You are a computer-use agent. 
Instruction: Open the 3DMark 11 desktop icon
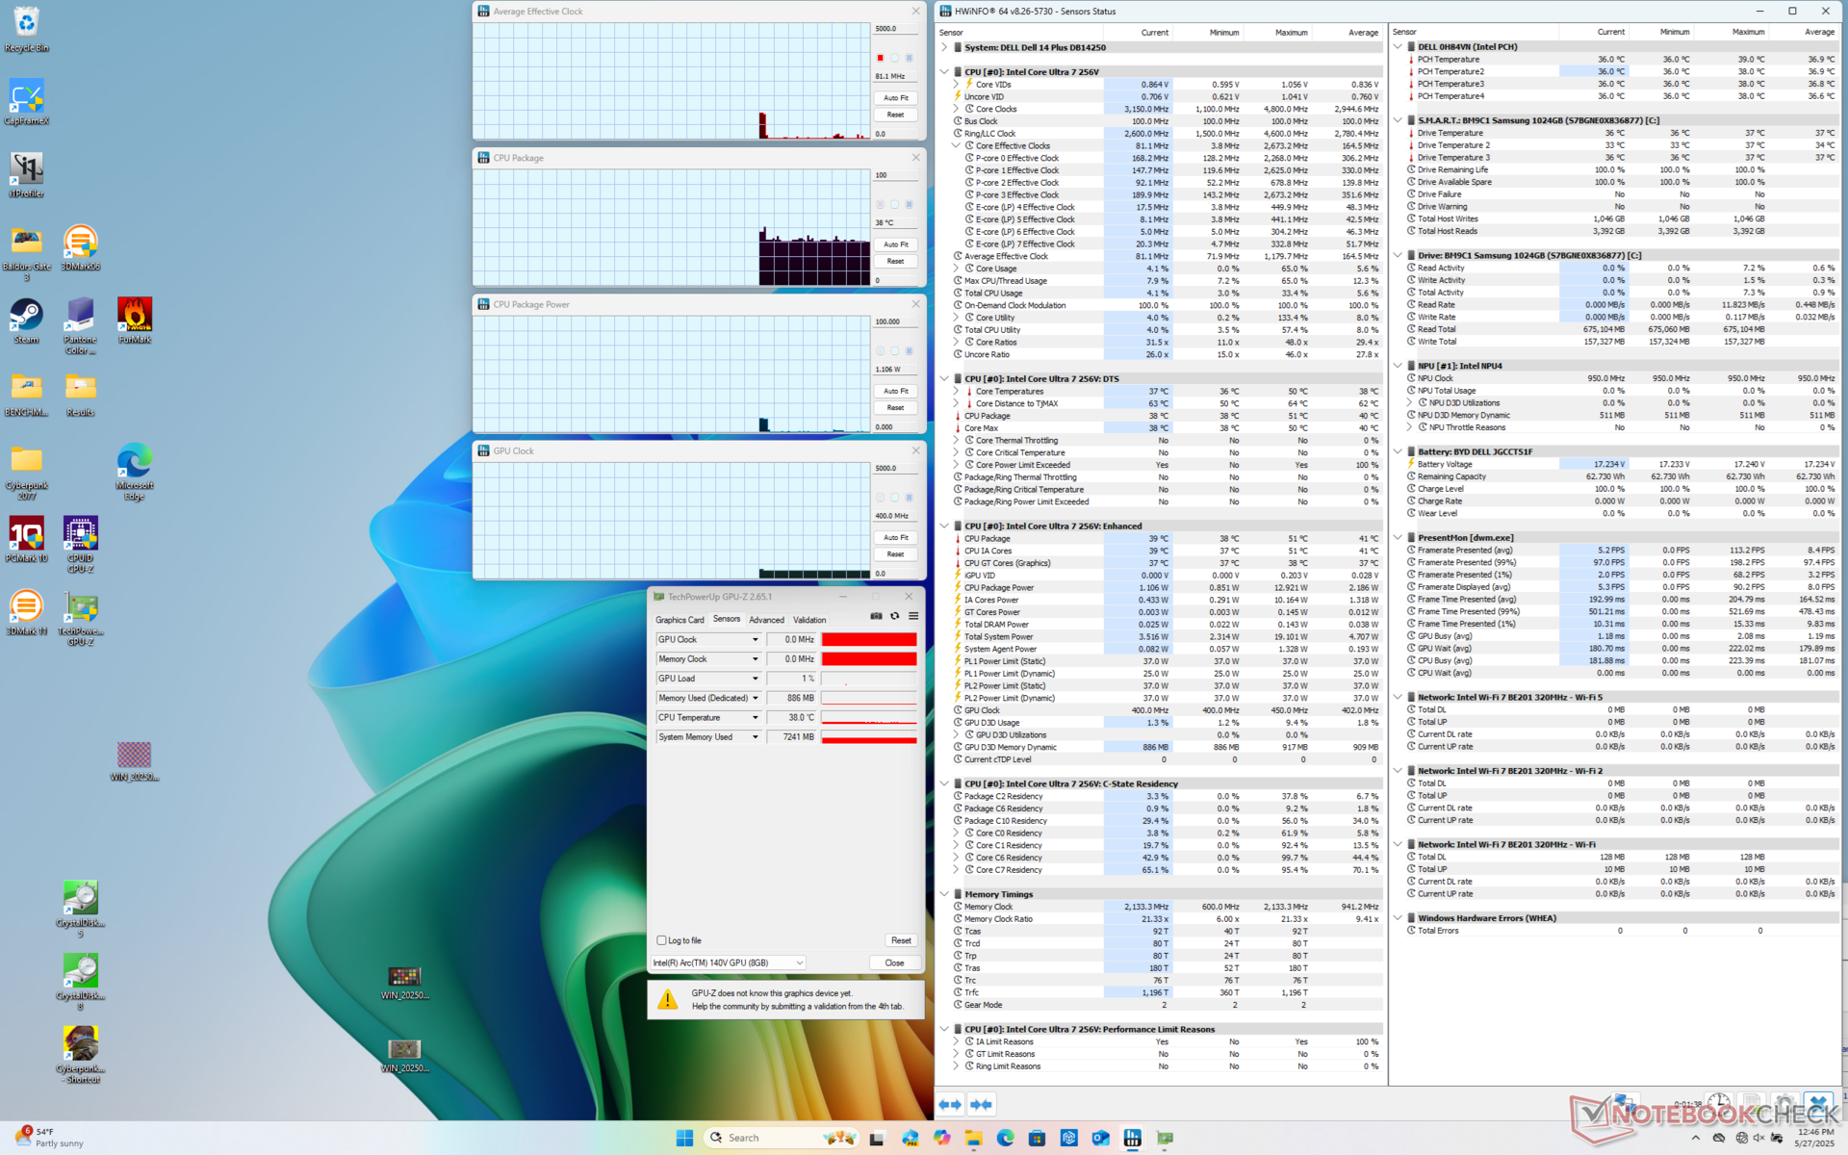pyautogui.click(x=26, y=612)
